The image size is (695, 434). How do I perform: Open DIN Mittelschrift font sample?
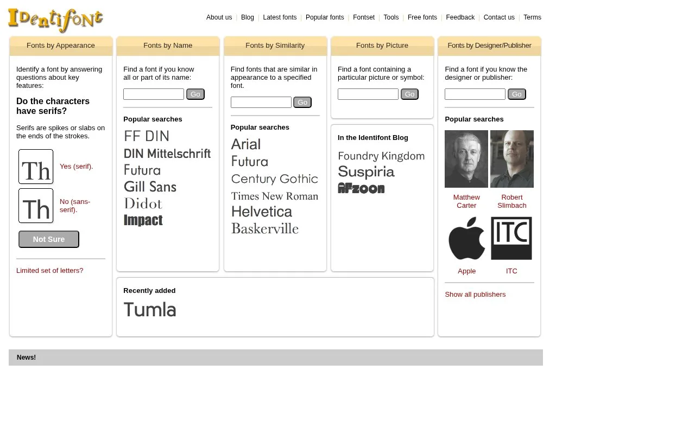(x=167, y=154)
